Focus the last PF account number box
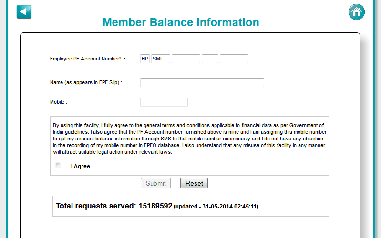381x238 pixels. coord(234,59)
